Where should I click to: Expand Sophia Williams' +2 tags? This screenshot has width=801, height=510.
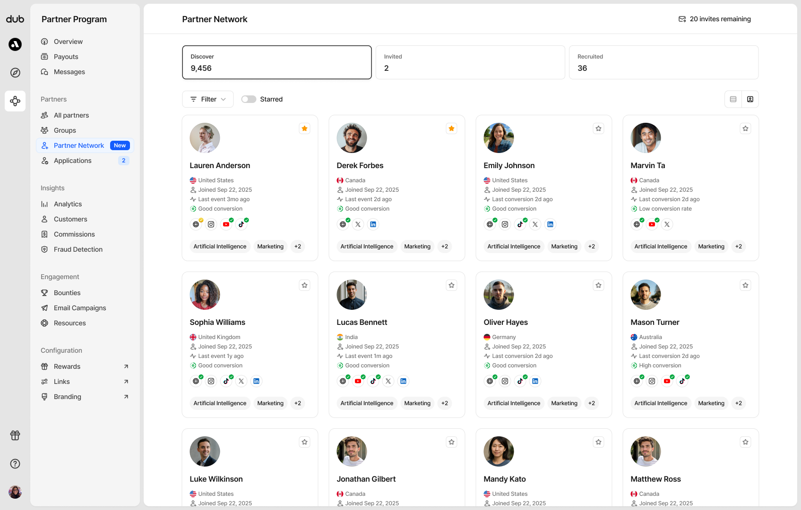298,403
